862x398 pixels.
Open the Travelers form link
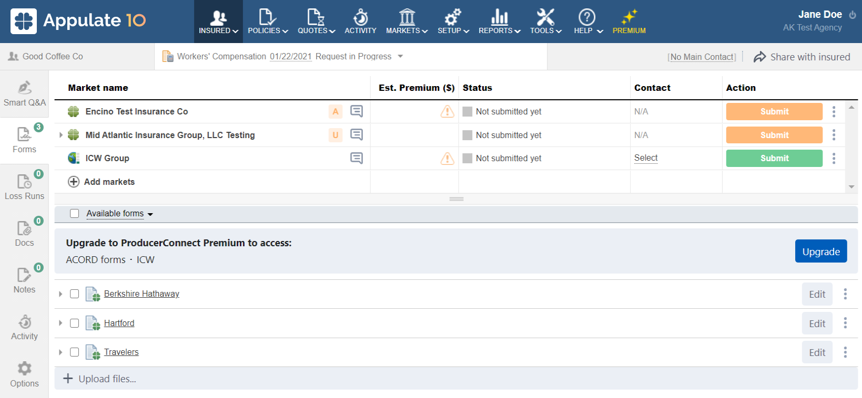121,352
